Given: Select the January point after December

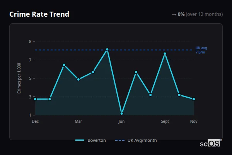Looking at the screenshot, I should tap(49, 99).
